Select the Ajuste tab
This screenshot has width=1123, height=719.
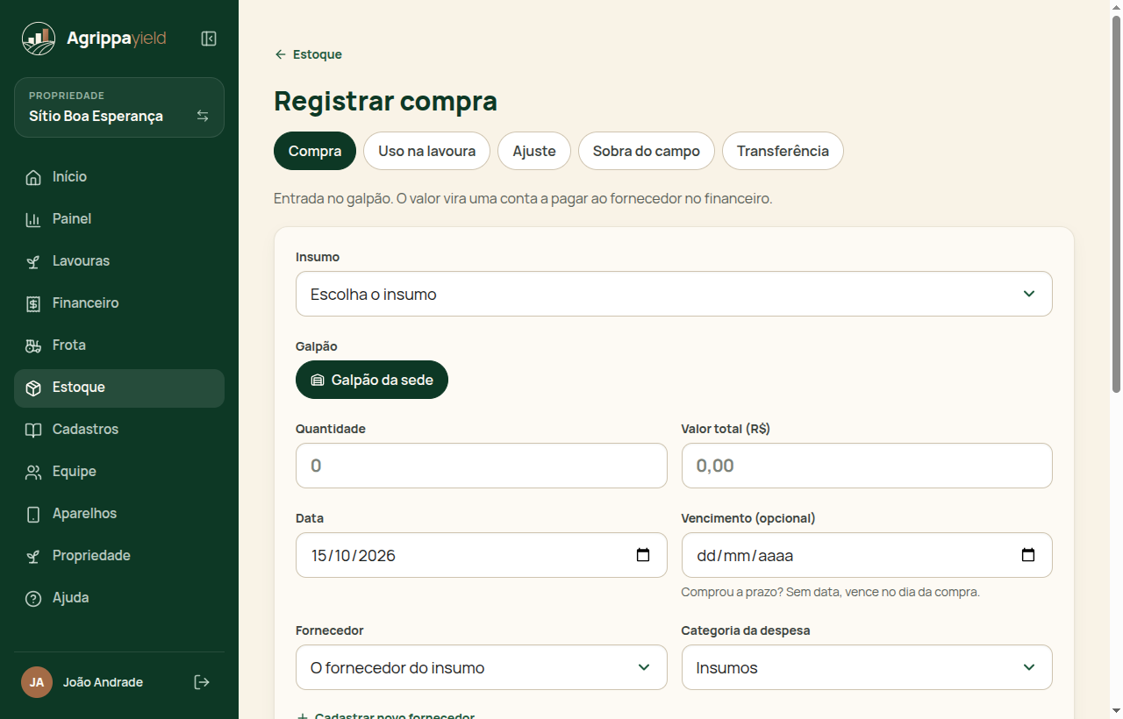pos(534,151)
